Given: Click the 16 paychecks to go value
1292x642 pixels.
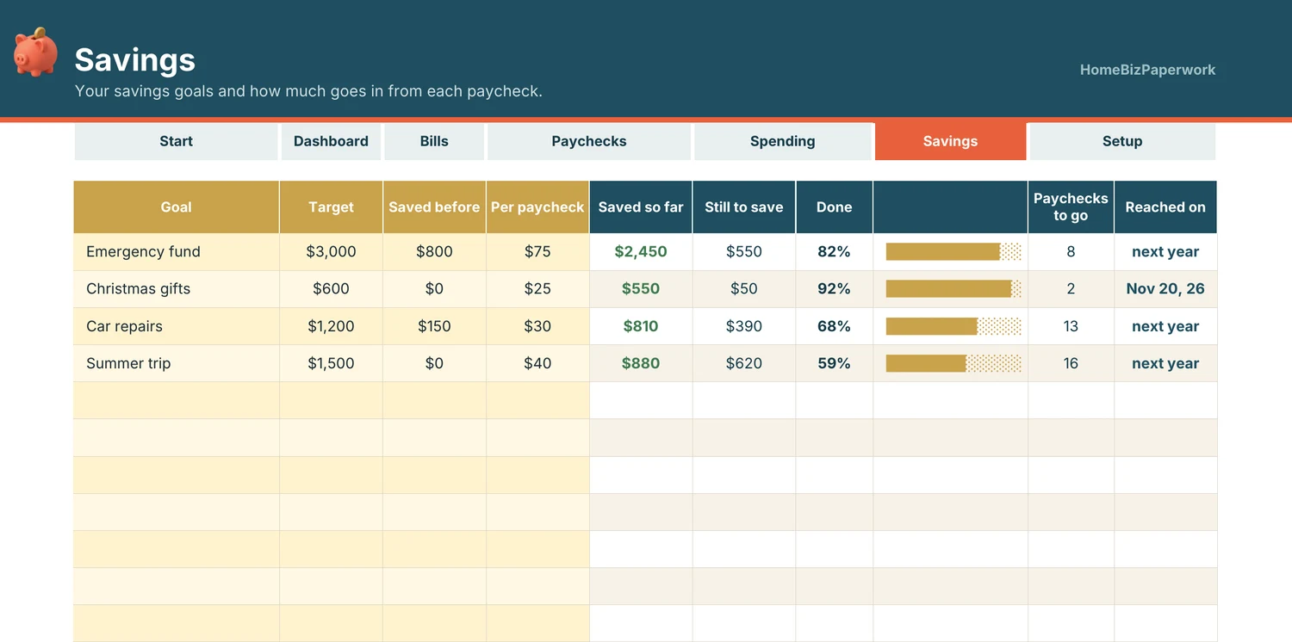Looking at the screenshot, I should point(1071,363).
